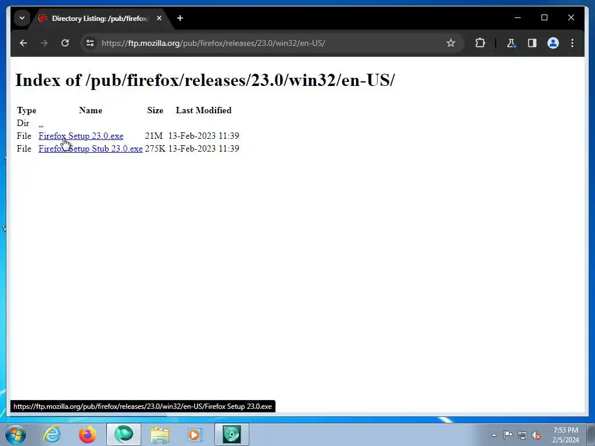
Task: Click the 21M size value
Action: coord(153,136)
